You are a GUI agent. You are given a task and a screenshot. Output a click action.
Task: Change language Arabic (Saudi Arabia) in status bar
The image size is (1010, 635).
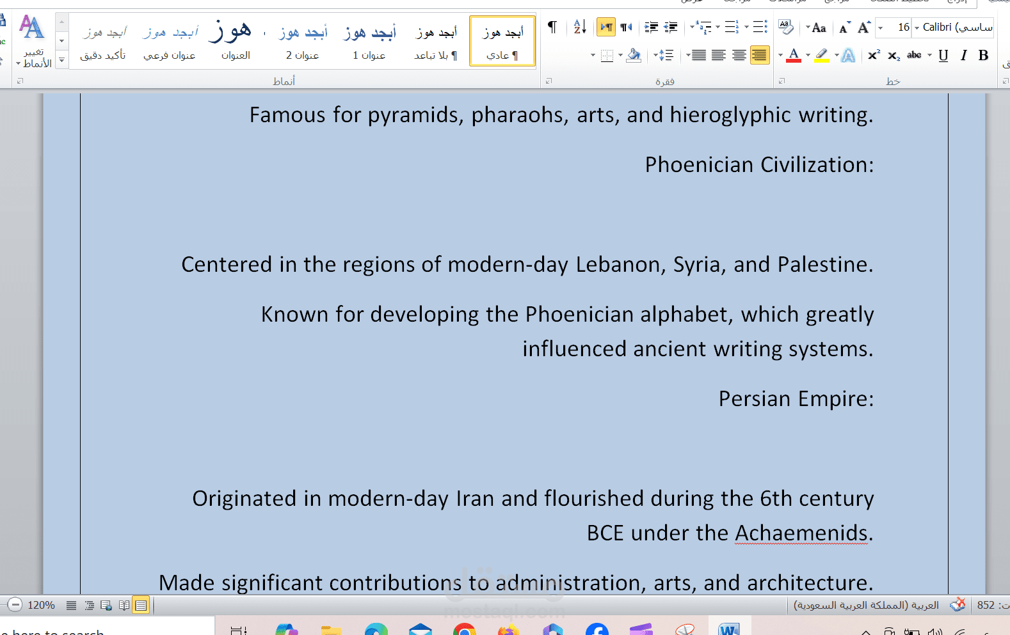point(866,605)
